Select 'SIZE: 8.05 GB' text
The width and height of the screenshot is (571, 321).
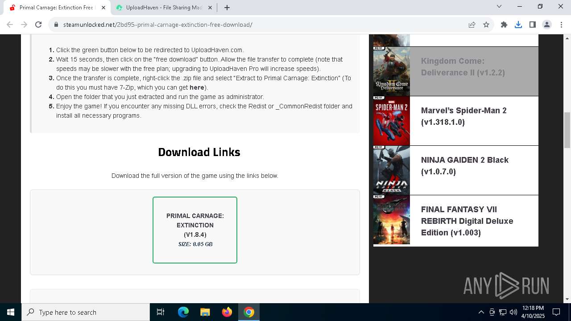tap(195, 244)
